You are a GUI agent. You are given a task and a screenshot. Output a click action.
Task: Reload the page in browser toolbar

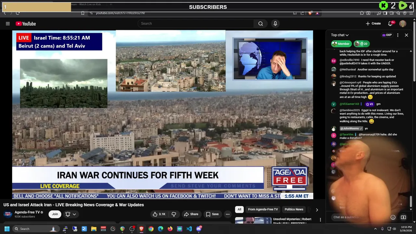18,13
